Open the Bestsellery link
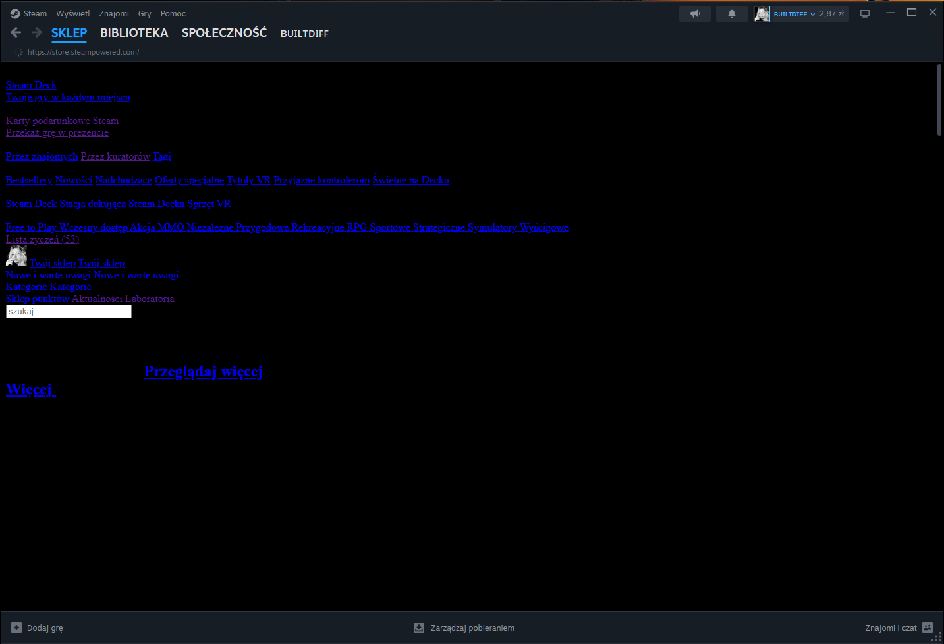944x644 pixels. point(29,180)
